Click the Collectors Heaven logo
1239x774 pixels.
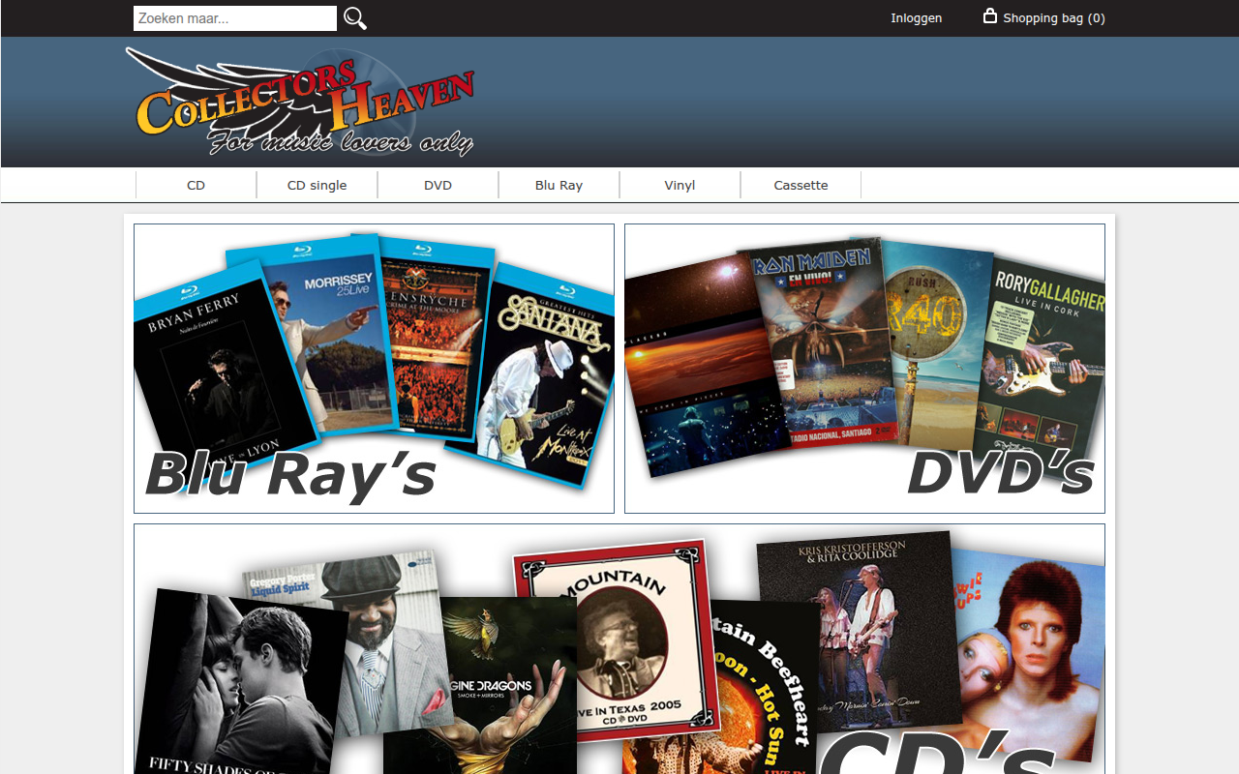pos(301,103)
